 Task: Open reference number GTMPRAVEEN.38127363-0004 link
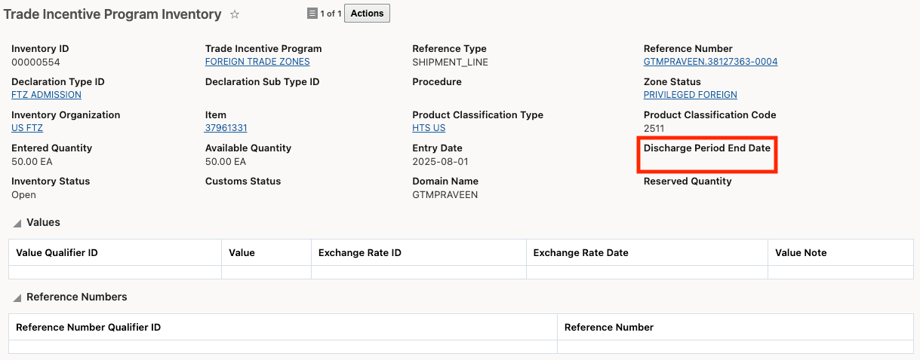(x=710, y=62)
